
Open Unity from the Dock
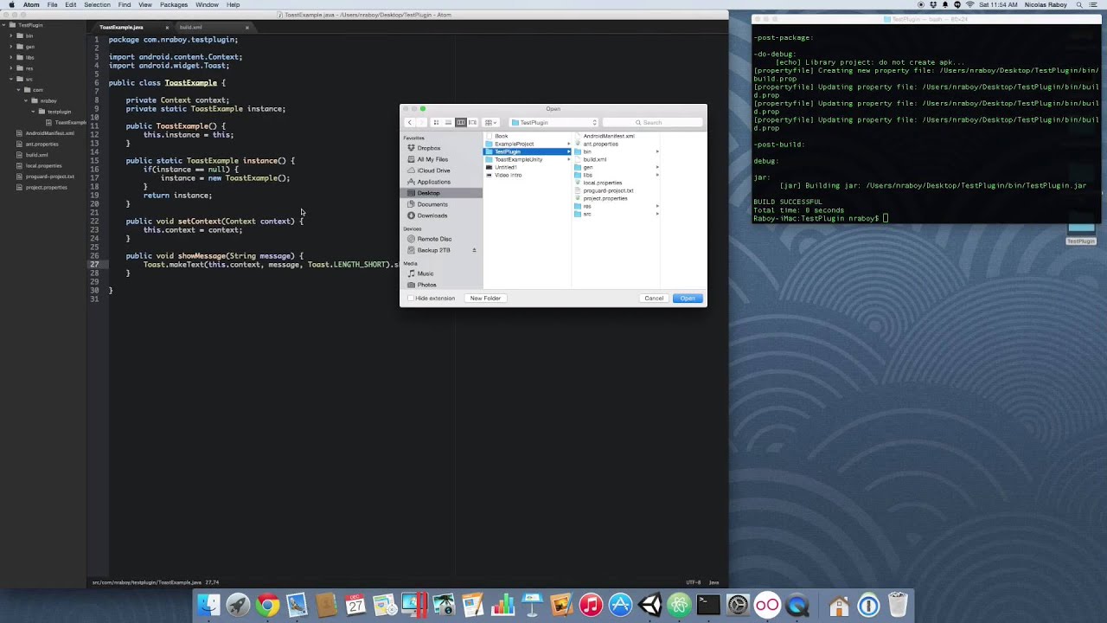649,605
